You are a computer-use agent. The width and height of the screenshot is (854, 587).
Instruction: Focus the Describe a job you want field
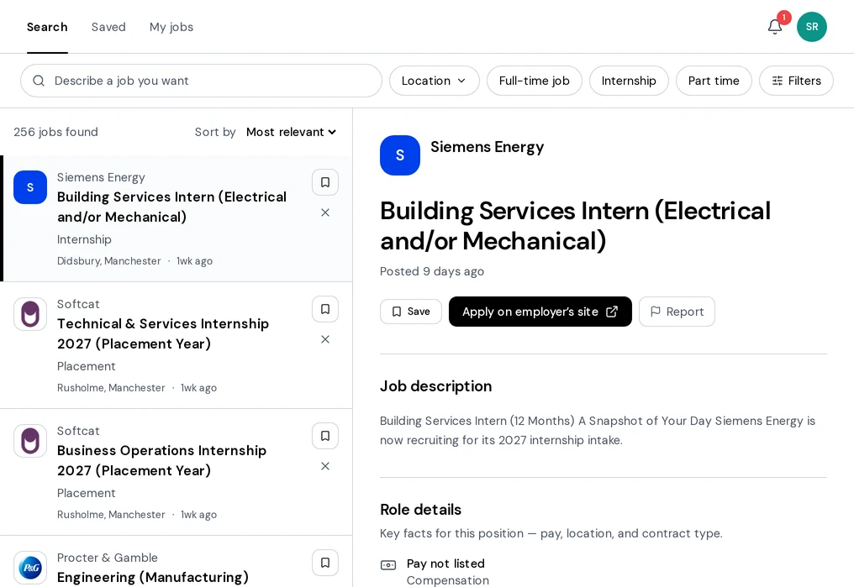tap(201, 81)
